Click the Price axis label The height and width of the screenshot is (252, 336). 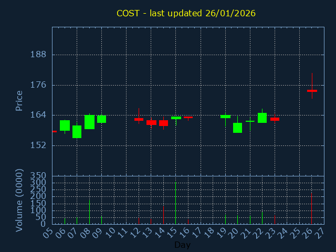tap(19, 101)
